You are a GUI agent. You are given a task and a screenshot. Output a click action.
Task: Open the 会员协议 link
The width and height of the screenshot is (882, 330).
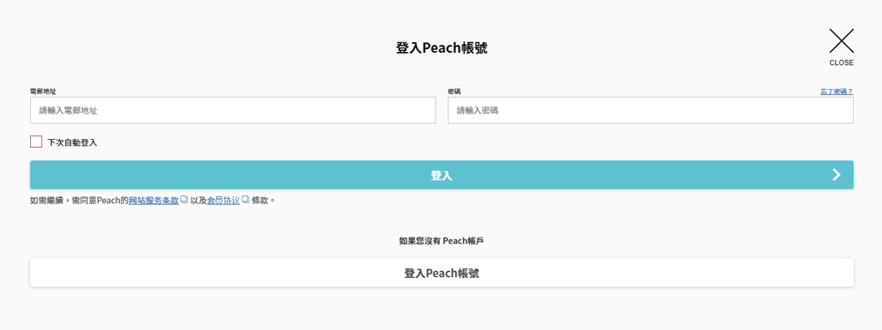tap(223, 201)
